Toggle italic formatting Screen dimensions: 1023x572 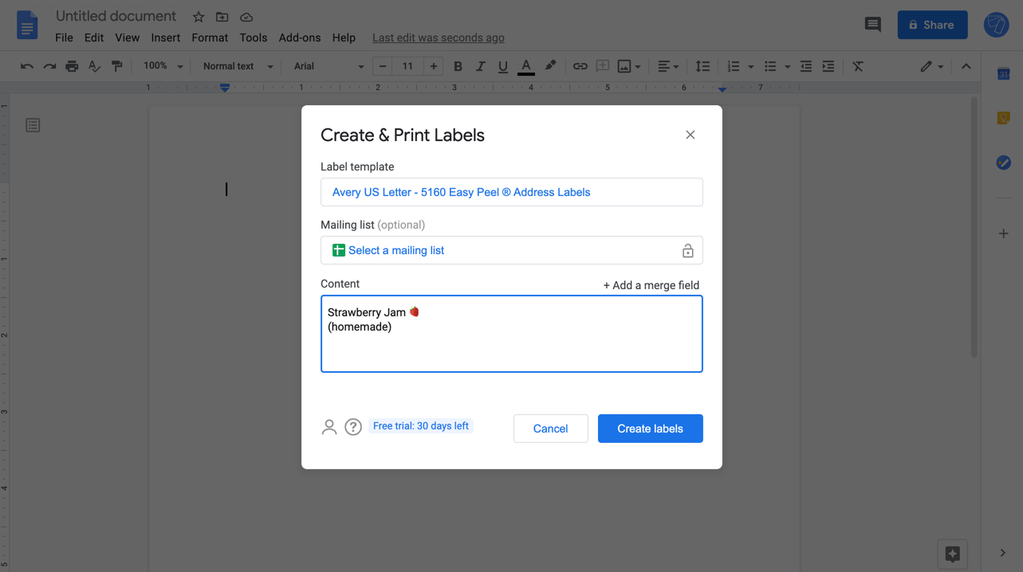(x=480, y=66)
